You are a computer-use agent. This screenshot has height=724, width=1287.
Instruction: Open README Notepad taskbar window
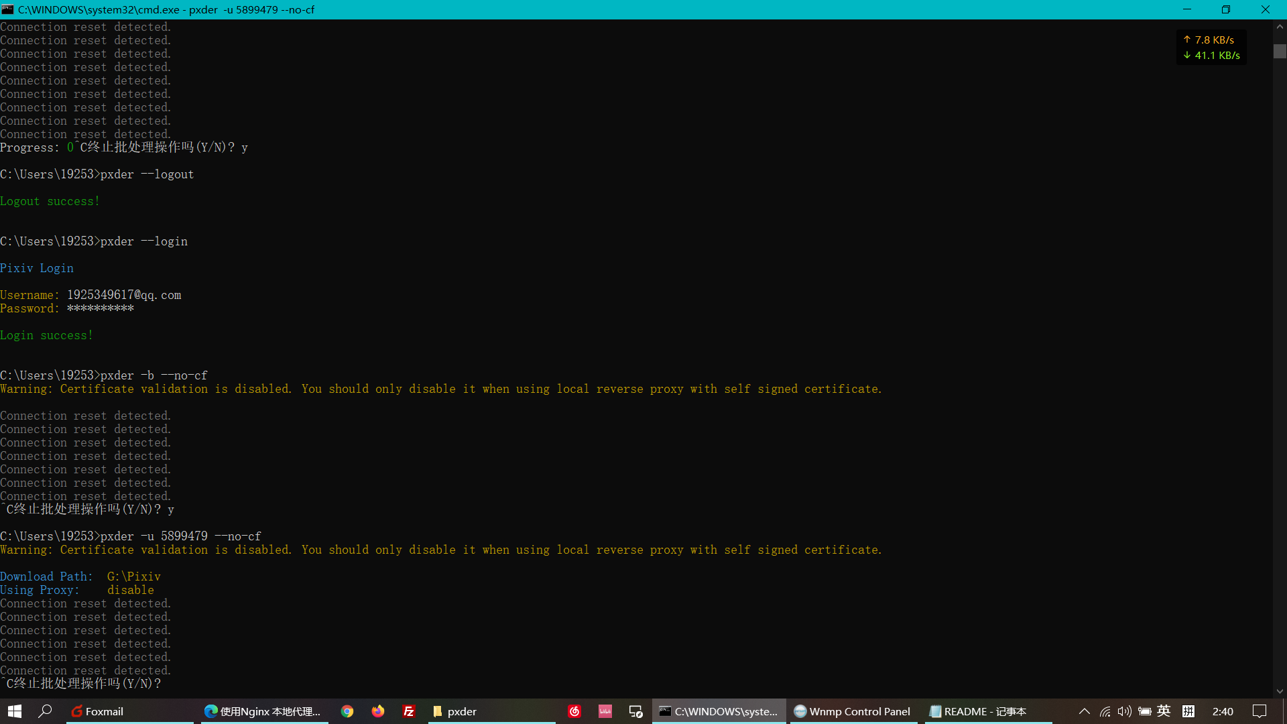(979, 711)
